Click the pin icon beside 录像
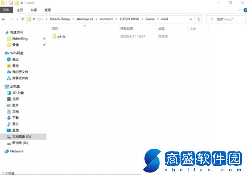 coord(44,45)
